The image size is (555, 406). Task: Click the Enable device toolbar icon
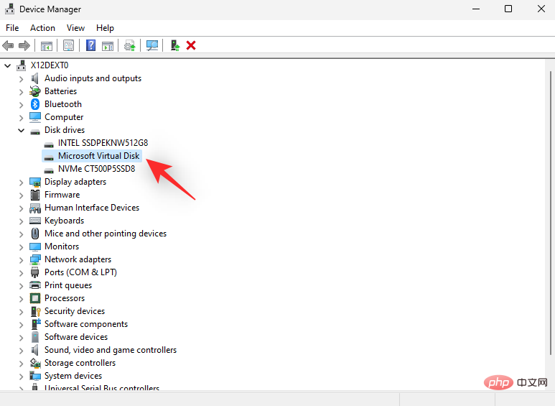coord(175,45)
